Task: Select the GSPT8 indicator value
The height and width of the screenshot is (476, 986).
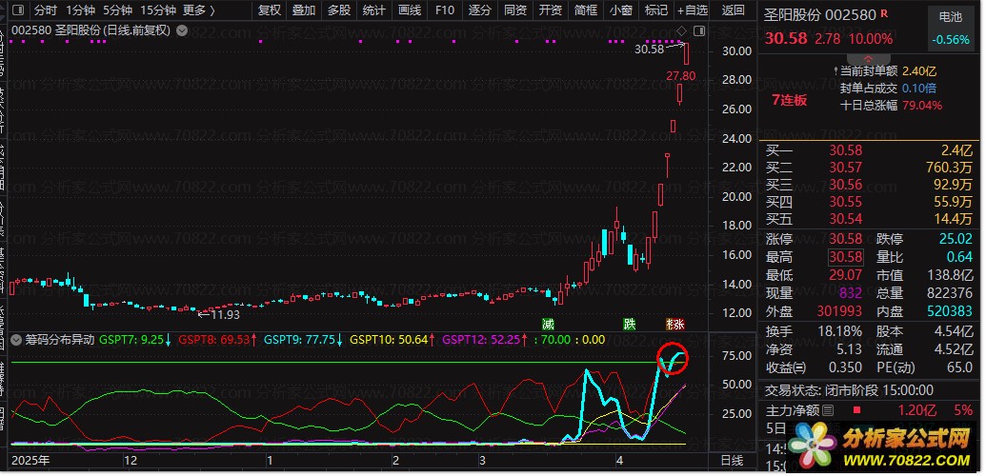Action: (217, 340)
